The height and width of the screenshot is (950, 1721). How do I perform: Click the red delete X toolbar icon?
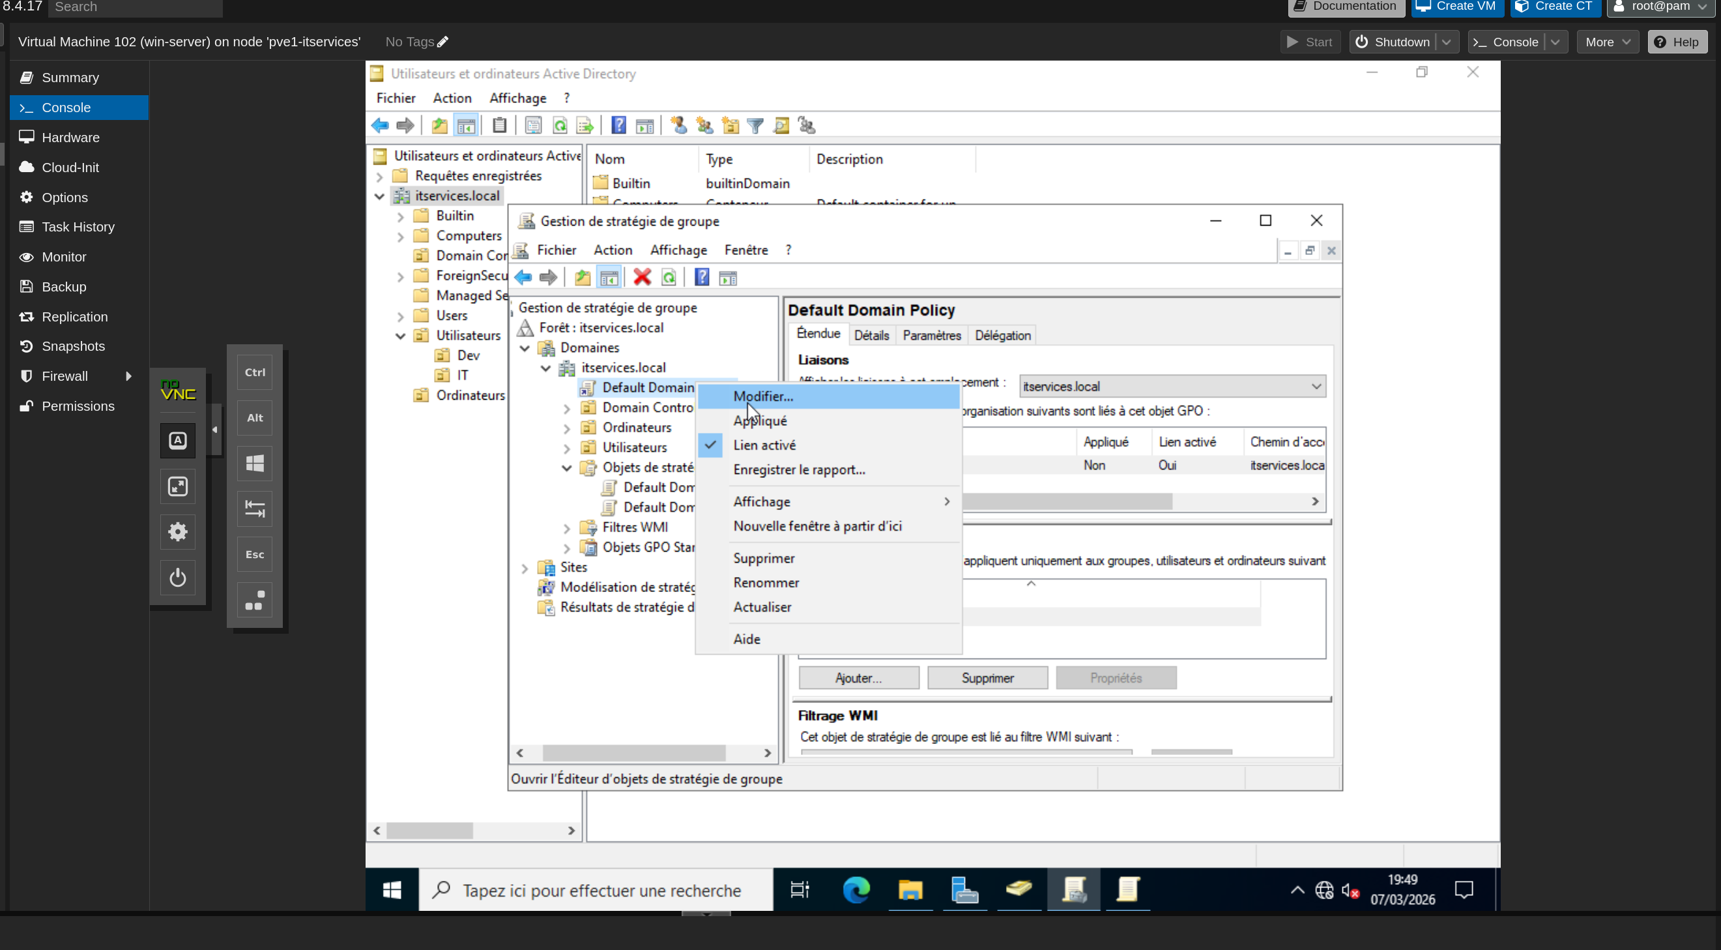641,278
